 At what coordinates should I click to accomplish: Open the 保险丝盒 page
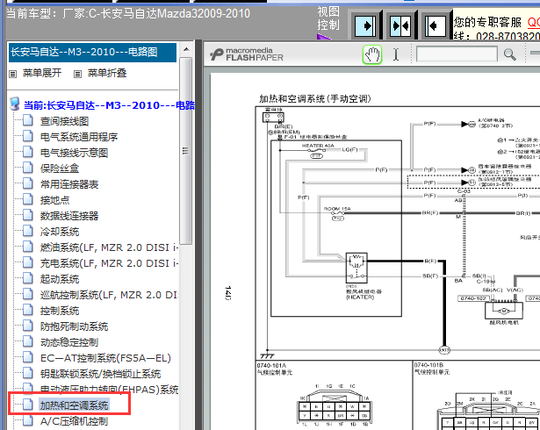pos(60,168)
